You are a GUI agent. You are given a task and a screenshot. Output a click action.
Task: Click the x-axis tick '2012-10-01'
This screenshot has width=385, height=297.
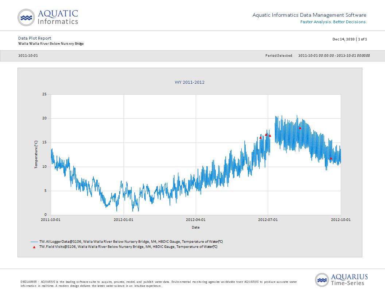coord(341,220)
